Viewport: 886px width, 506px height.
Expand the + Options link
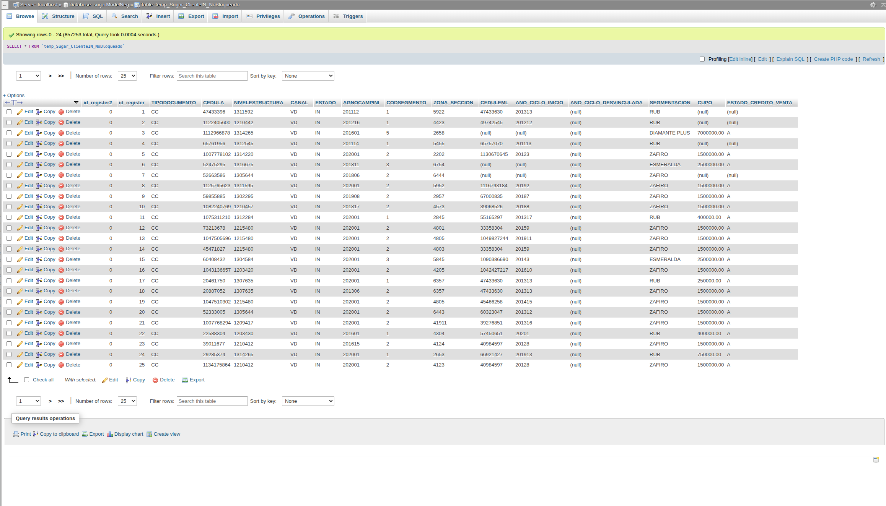pos(14,96)
